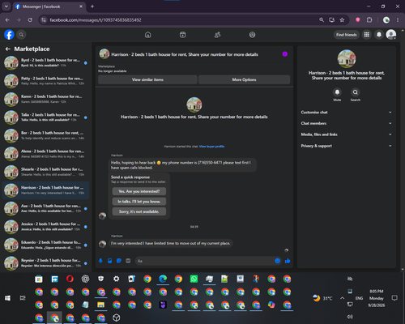405x324 pixels.
Task: Click the Facebook logo
Action: [9, 35]
